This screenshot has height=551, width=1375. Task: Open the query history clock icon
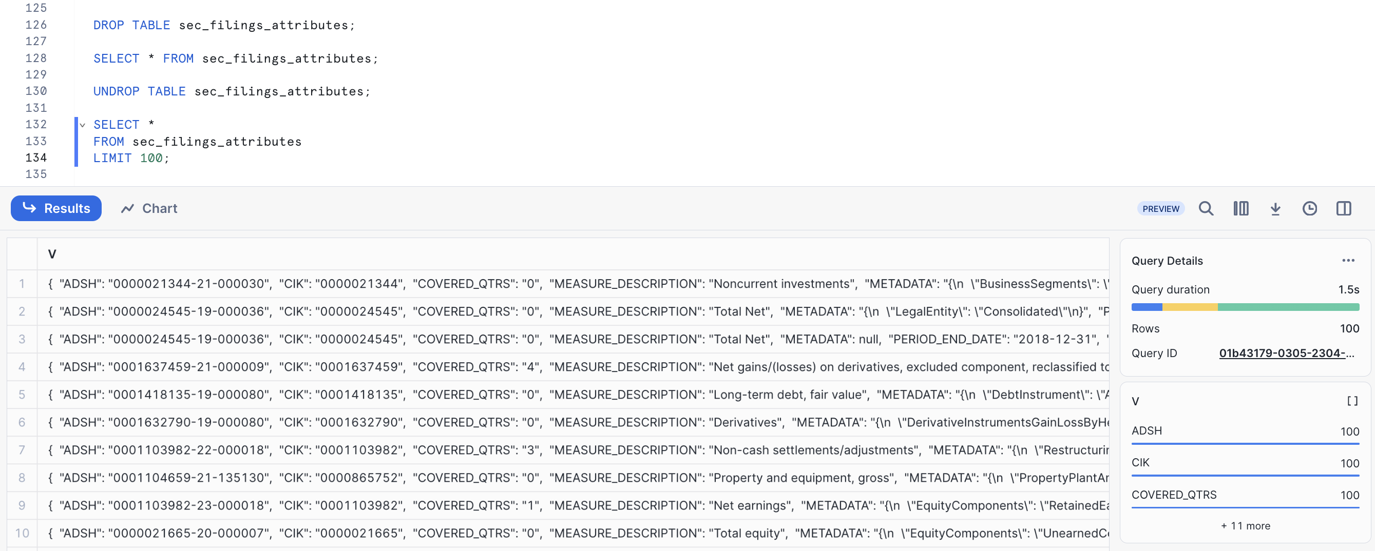[x=1309, y=209]
